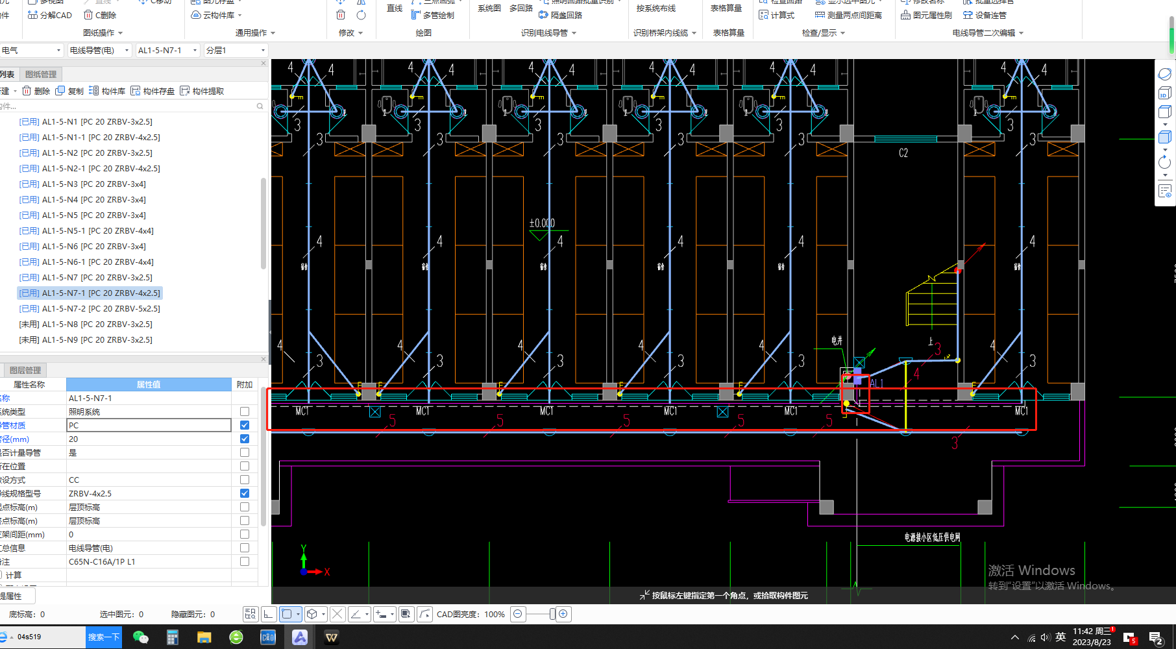Toggle the CC row 附加 checkbox
Viewport: 1176px width, 649px height.
[x=245, y=480]
